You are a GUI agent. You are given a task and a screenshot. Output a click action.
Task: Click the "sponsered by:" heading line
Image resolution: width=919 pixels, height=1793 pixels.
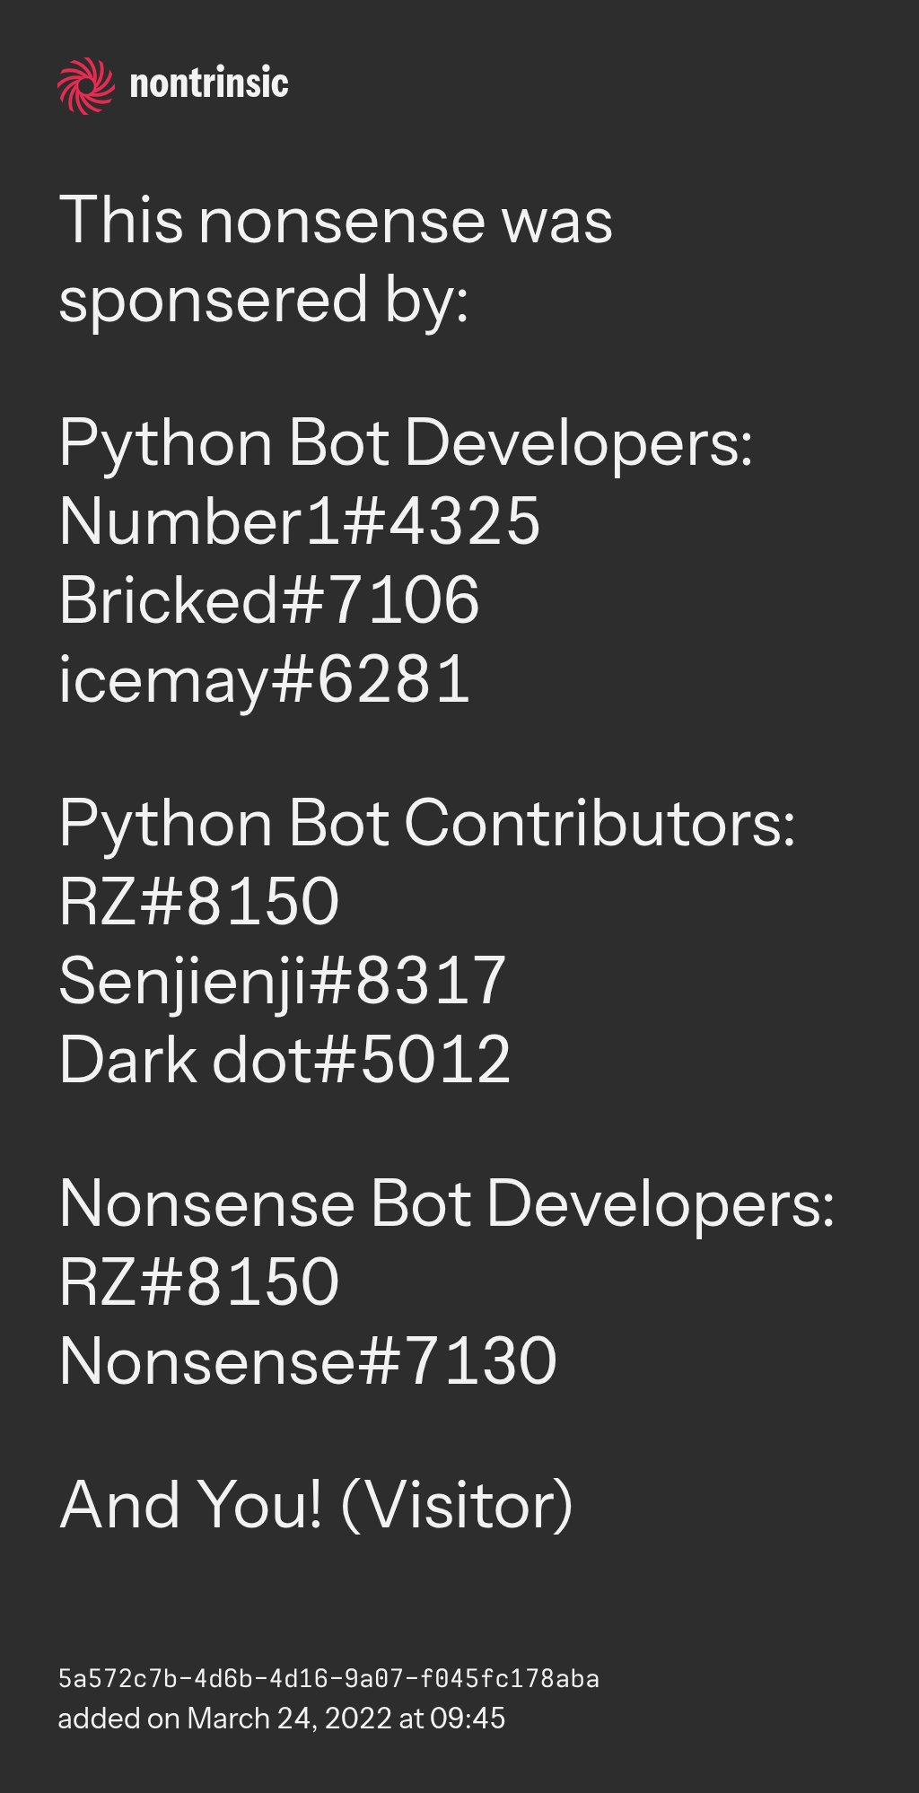pos(264,300)
